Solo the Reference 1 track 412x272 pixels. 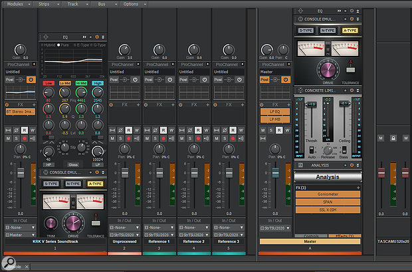click(155, 138)
